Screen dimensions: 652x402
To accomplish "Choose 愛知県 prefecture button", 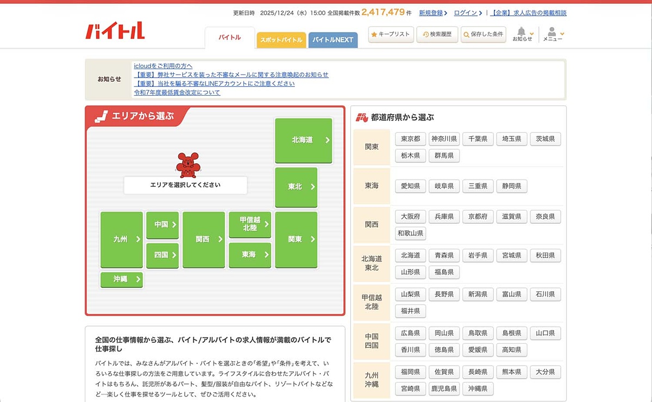I will point(410,186).
